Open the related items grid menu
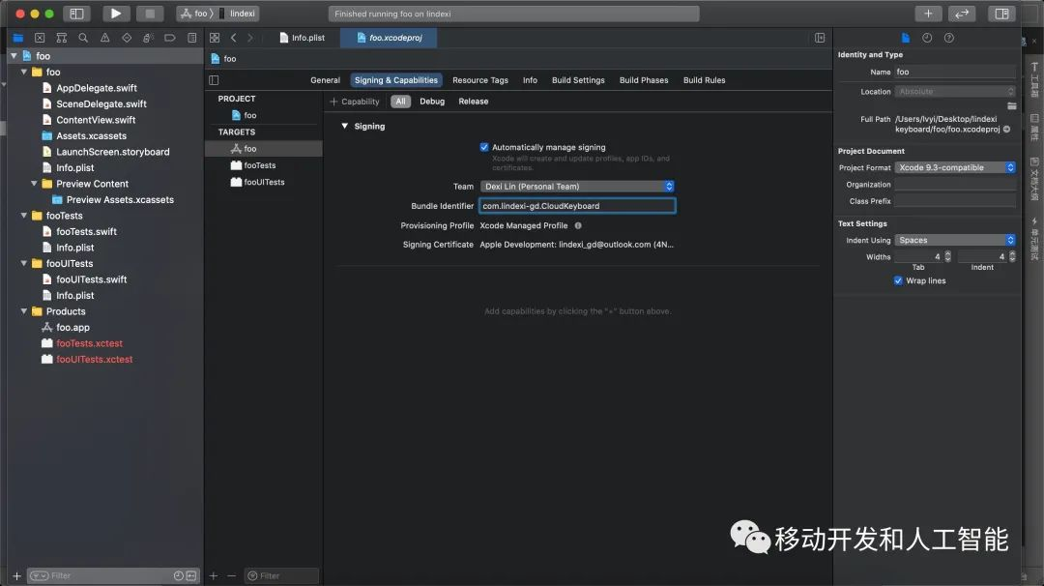1044x586 pixels. [215, 38]
